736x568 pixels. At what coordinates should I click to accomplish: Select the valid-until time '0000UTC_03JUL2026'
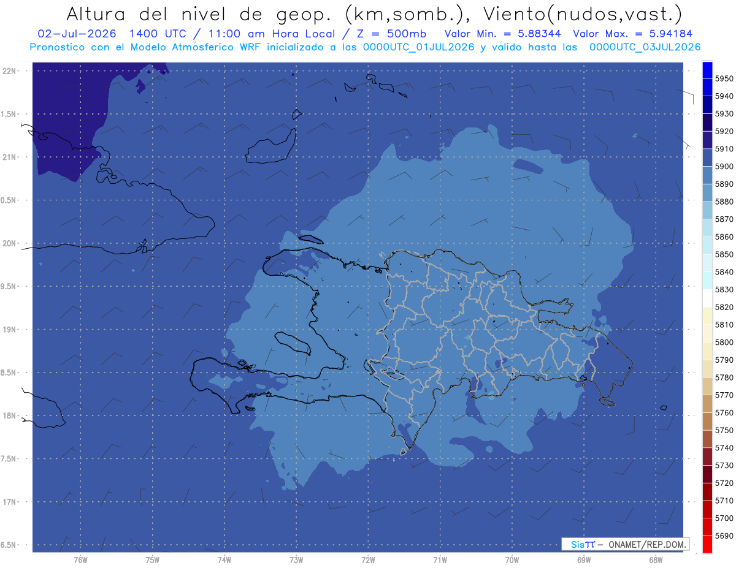pyautogui.click(x=645, y=47)
